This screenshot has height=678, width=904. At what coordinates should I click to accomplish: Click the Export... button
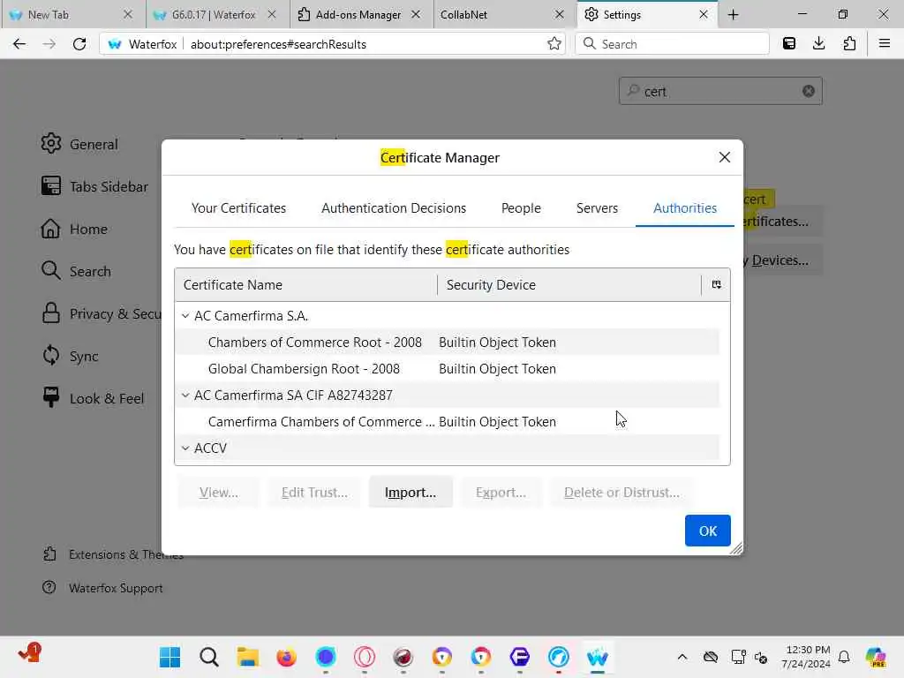pyautogui.click(x=501, y=493)
